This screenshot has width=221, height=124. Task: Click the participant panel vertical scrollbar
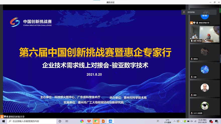pos(220,58)
